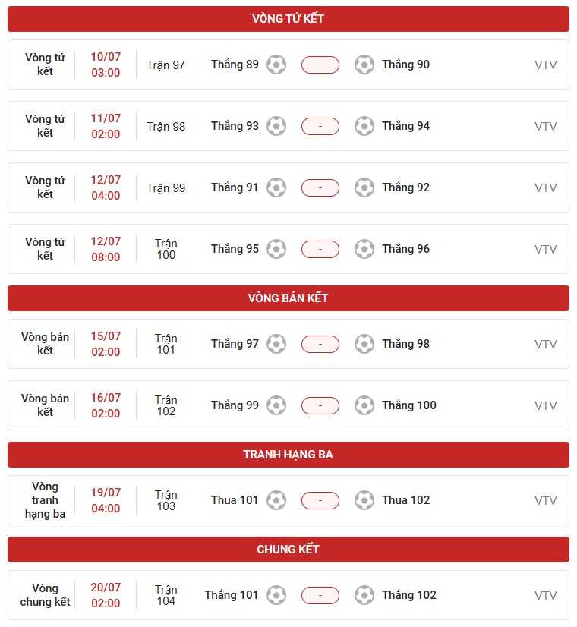Click the score pill for Trận 104
The height and width of the screenshot is (627, 577).
[320, 595]
